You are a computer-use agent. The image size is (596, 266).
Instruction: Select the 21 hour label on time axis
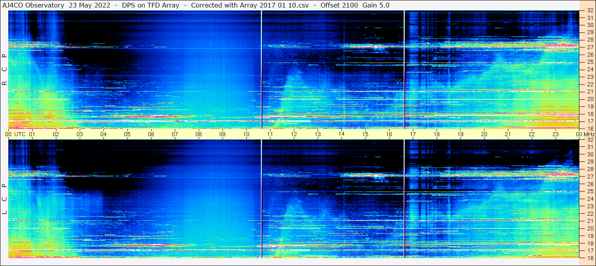point(508,134)
